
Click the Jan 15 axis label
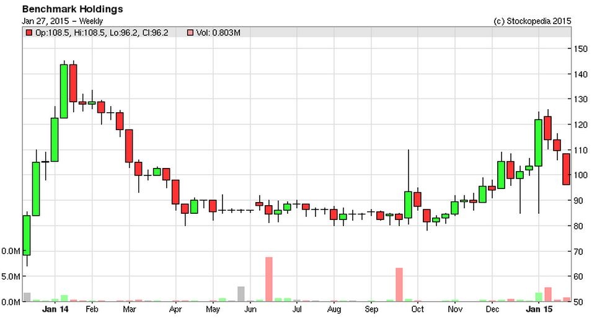pyautogui.click(x=539, y=309)
